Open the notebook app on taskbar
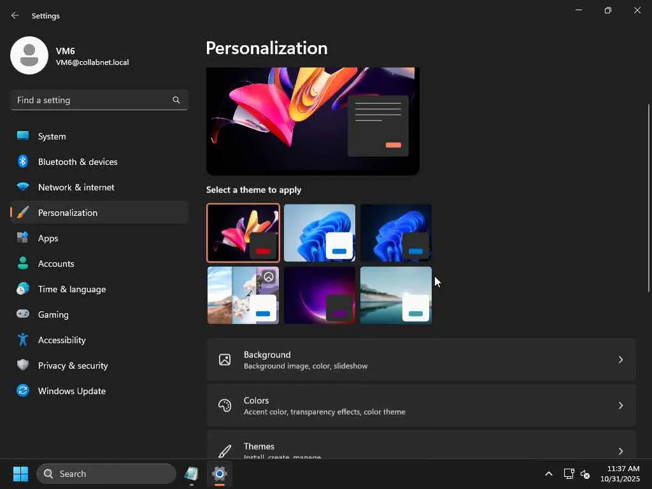Viewport: 652px width, 489px height. [191, 474]
